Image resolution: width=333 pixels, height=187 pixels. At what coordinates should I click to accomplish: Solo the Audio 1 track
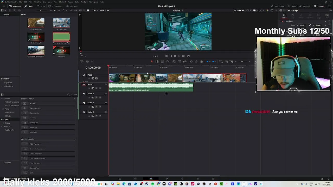click(96, 88)
